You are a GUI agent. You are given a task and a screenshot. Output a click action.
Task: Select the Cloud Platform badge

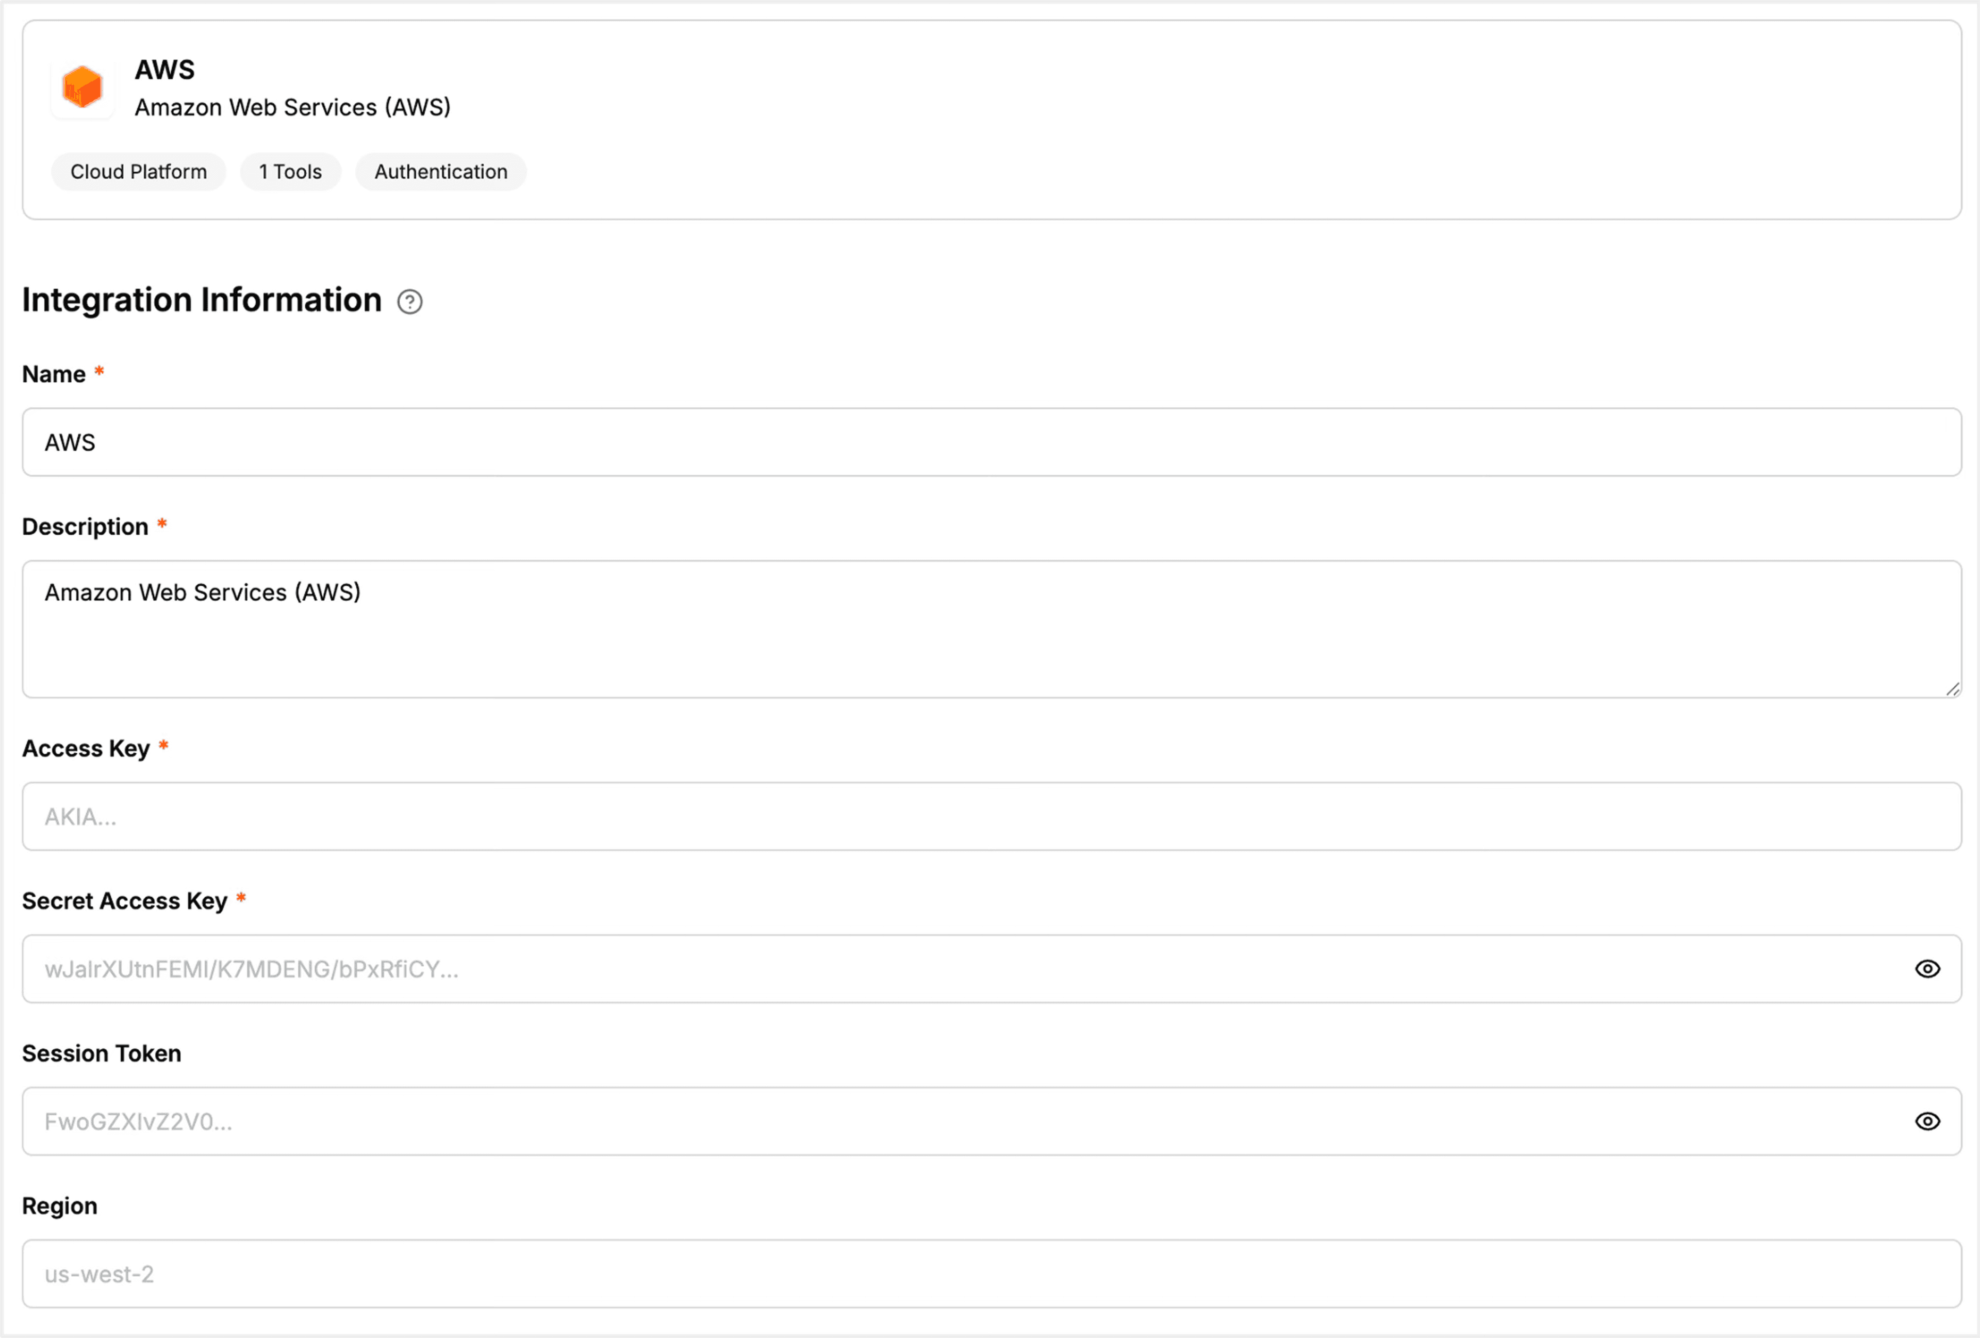point(139,171)
